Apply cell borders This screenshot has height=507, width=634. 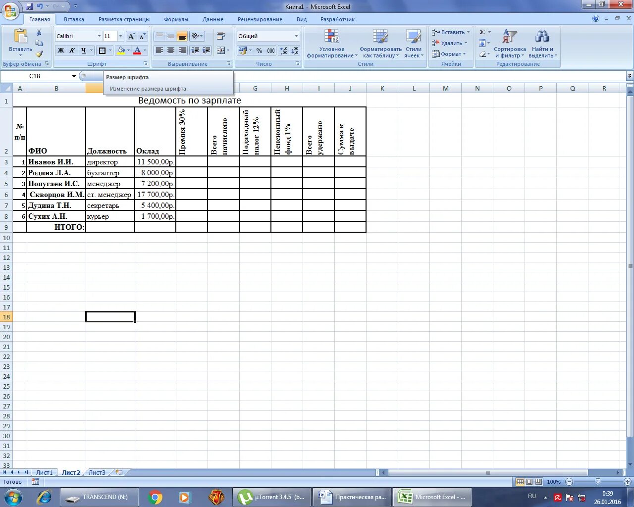pyautogui.click(x=102, y=51)
